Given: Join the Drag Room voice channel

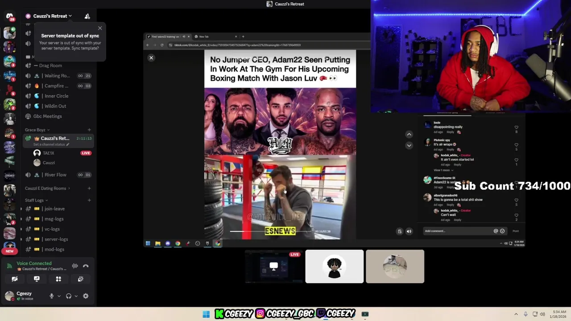Looking at the screenshot, I should tap(58, 66).
